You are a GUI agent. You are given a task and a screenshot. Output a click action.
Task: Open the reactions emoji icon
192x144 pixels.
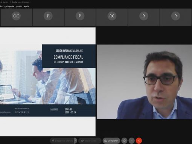tap(124, 141)
